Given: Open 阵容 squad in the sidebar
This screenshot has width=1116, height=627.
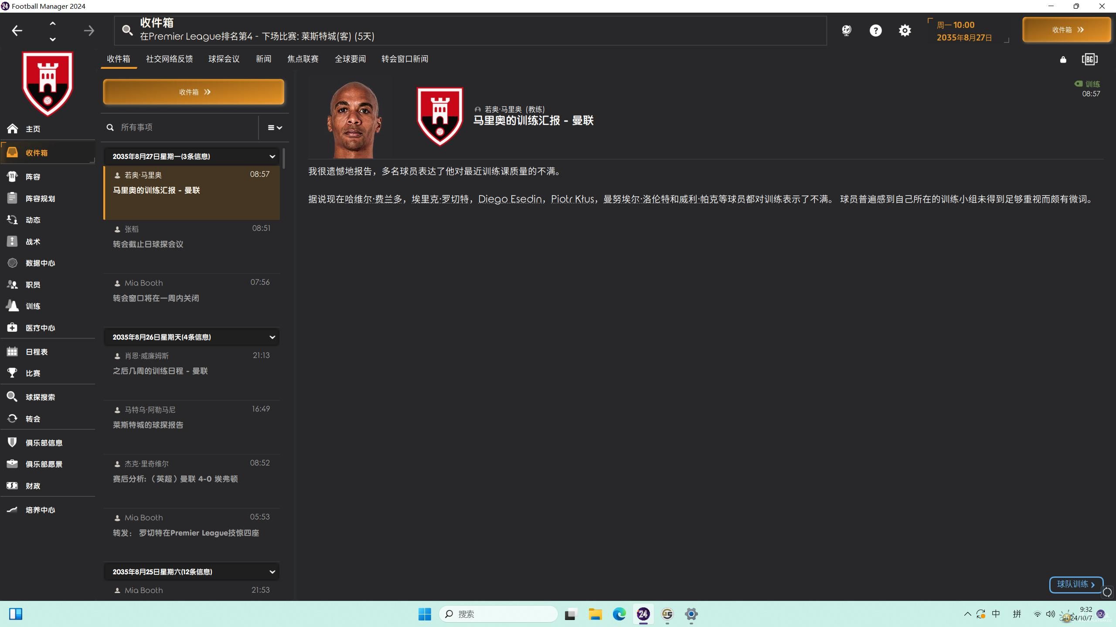Looking at the screenshot, I should [x=48, y=177].
